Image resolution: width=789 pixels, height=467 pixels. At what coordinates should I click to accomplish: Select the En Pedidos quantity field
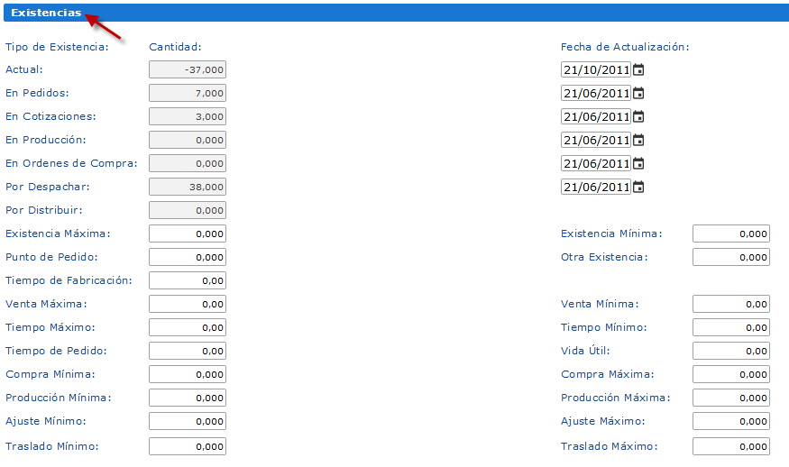pyautogui.click(x=188, y=93)
